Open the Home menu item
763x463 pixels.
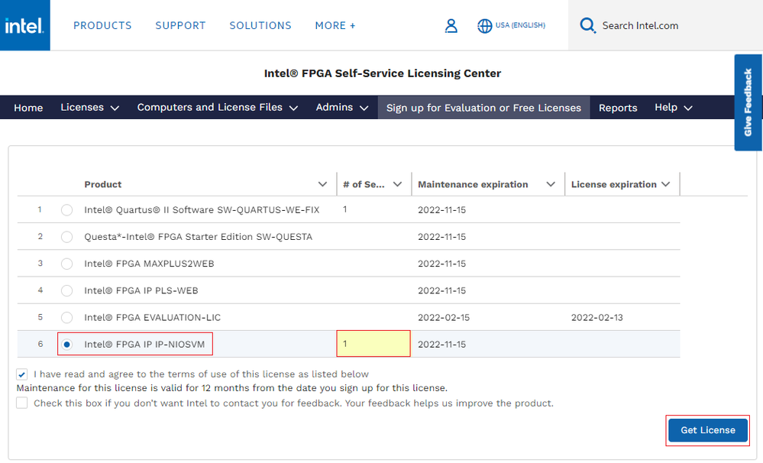28,108
